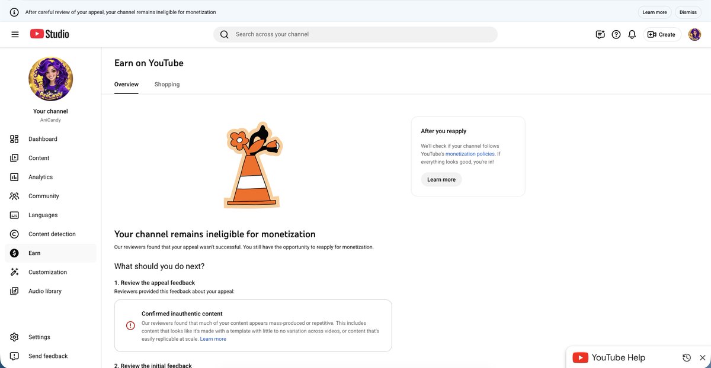
Task: Dismiss the appeal notification banner
Action: pos(688,12)
